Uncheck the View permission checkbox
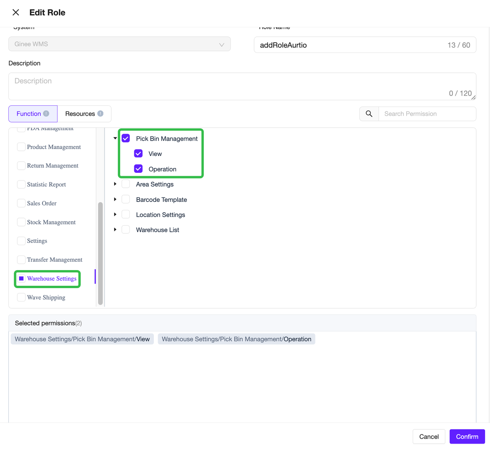 click(139, 154)
